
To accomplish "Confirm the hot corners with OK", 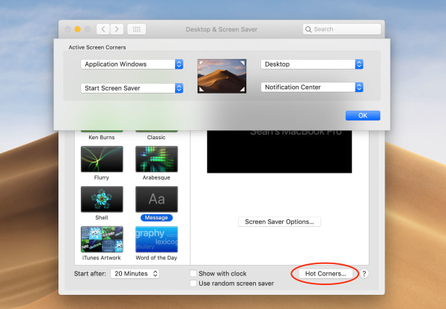I will click(363, 115).
